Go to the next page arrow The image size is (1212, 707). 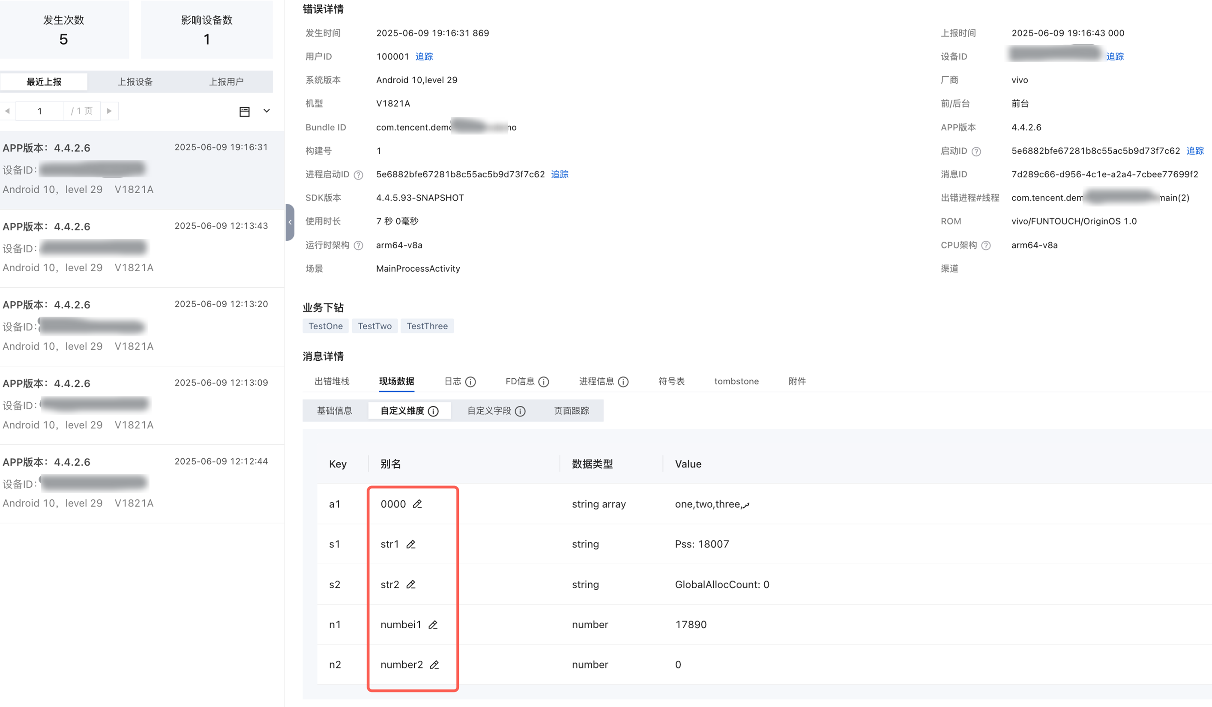click(x=109, y=111)
